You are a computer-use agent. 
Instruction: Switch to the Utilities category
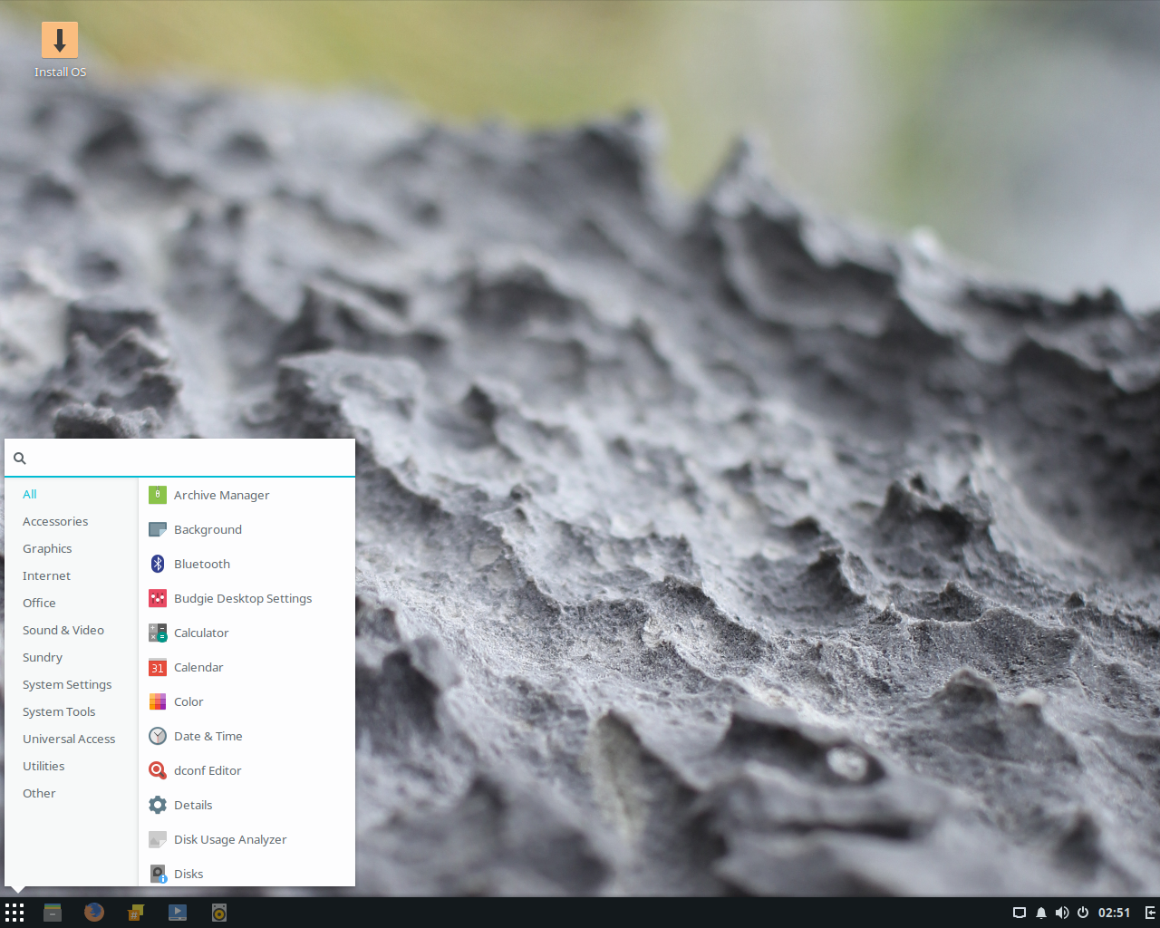(71, 766)
